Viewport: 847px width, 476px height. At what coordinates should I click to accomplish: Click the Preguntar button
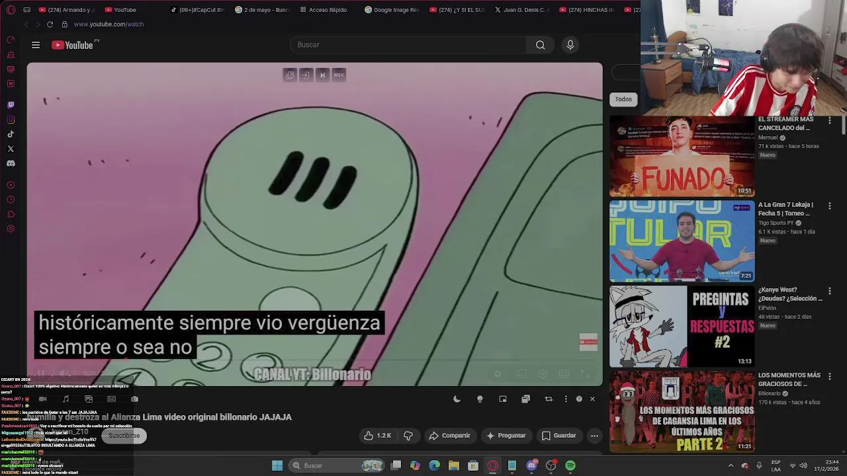pos(506,436)
